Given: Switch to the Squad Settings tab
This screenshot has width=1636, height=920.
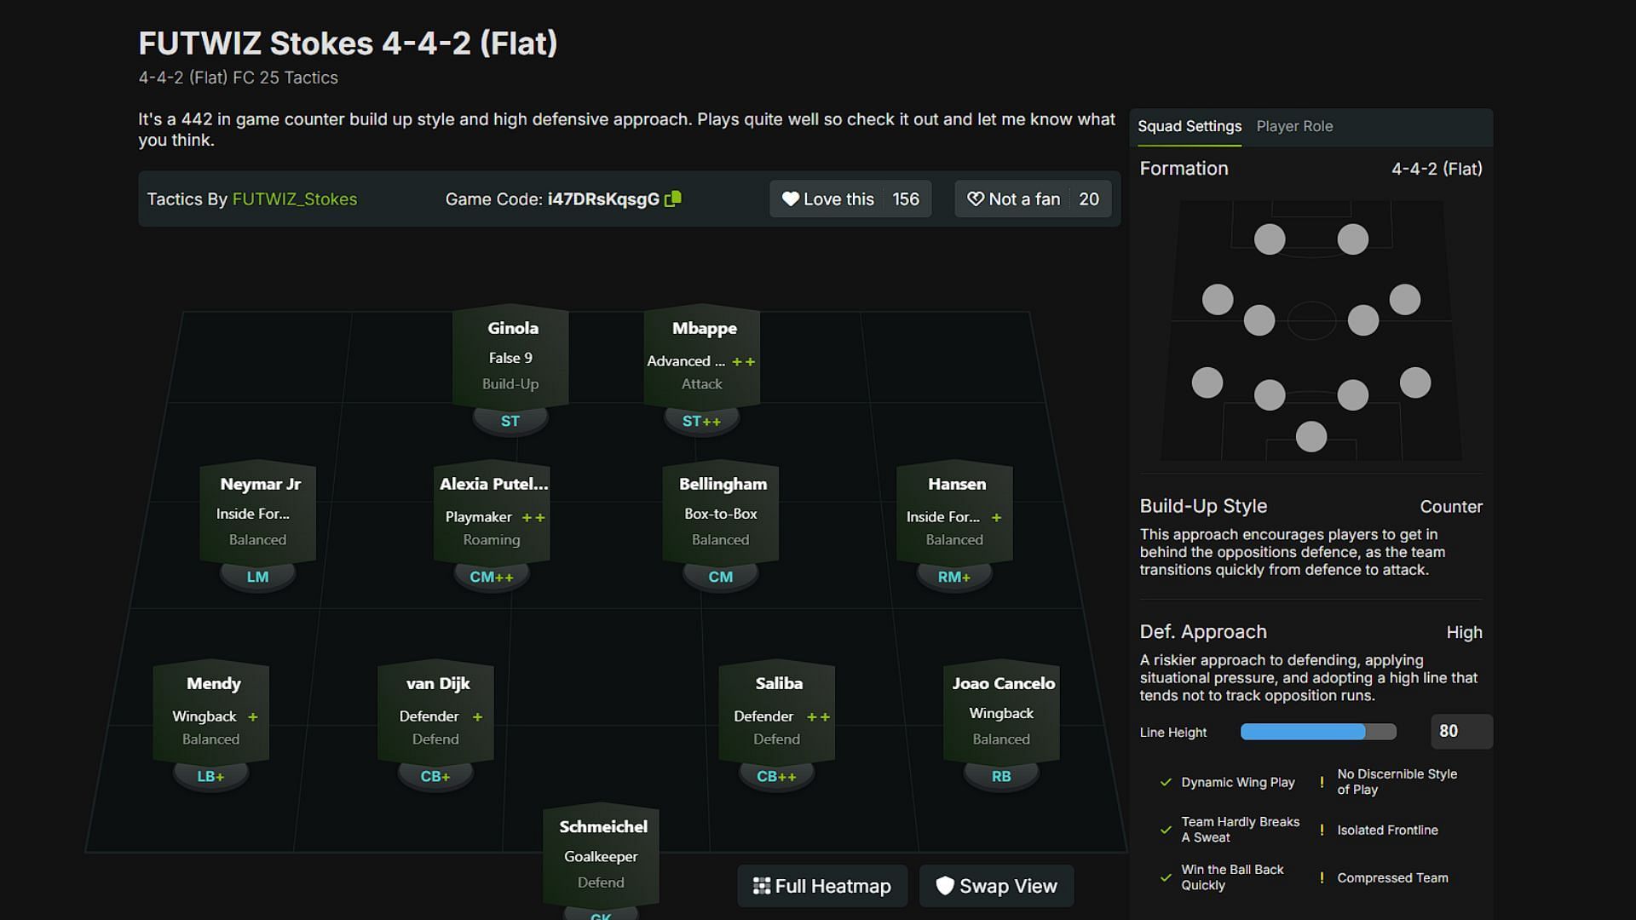Looking at the screenshot, I should pos(1190,126).
